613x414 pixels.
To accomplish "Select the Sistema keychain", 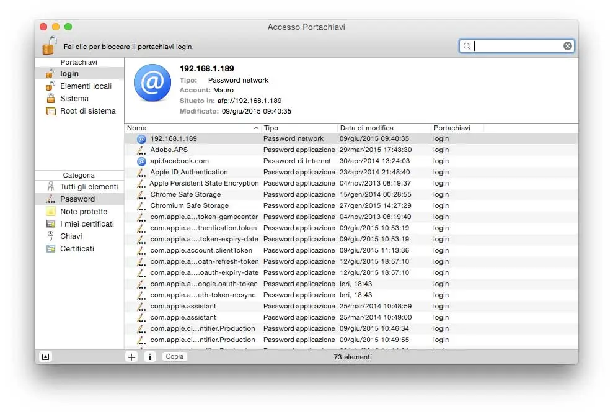I will pos(74,99).
